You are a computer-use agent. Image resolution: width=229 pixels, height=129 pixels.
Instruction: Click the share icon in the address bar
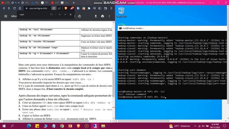coord(59,8)
